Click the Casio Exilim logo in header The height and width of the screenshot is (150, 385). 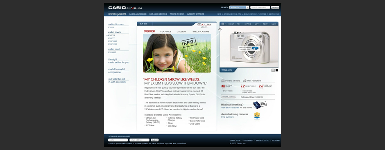click(125, 8)
